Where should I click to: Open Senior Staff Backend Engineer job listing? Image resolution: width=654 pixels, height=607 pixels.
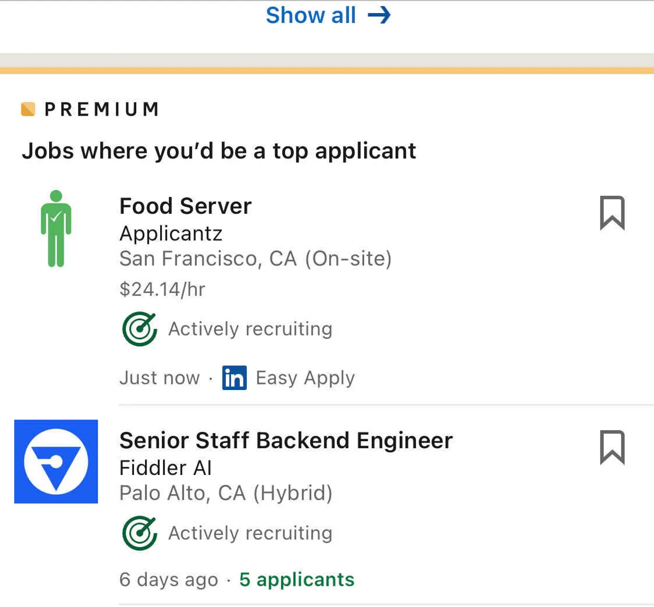point(286,441)
